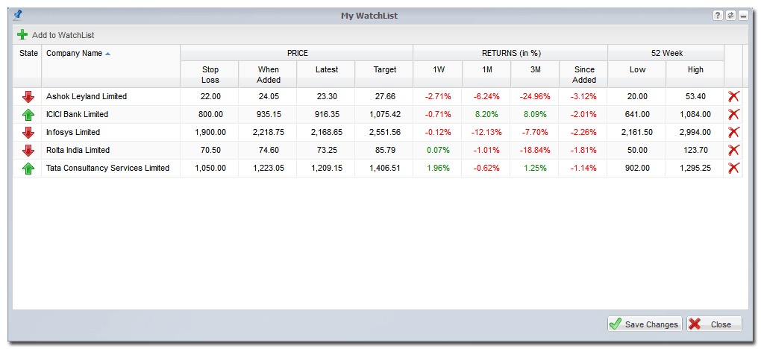The image size is (761, 349).
Task: Select the Tata Consultancy Services Limited company name
Action: point(107,168)
